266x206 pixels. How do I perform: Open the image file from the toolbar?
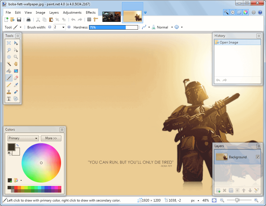click(x=12, y=19)
